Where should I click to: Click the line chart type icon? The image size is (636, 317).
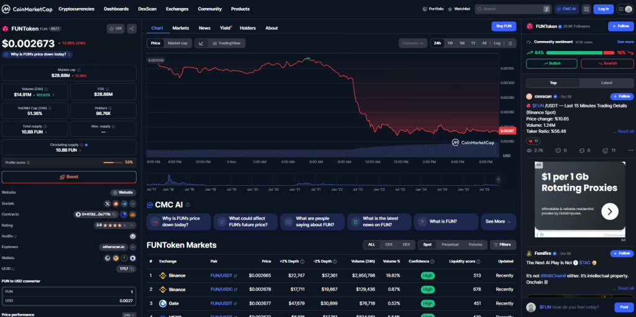[x=201, y=43]
